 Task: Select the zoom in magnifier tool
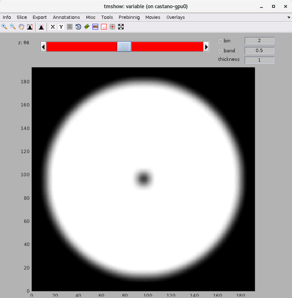coord(4,27)
